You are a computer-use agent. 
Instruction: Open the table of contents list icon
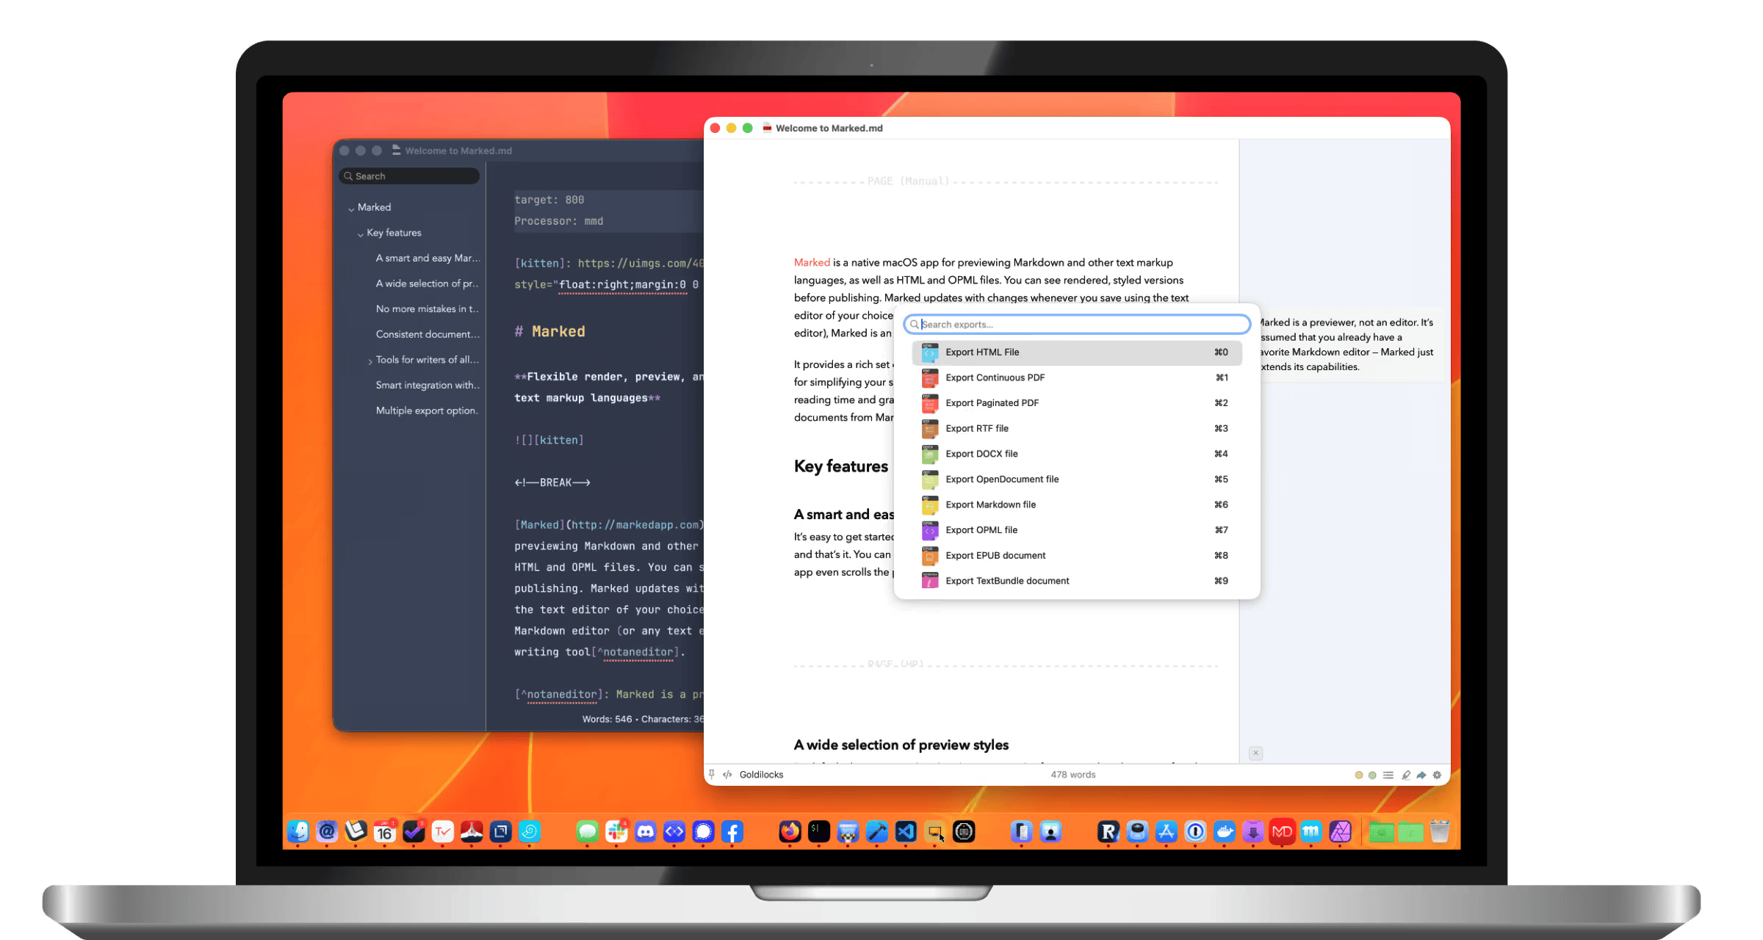(1388, 775)
